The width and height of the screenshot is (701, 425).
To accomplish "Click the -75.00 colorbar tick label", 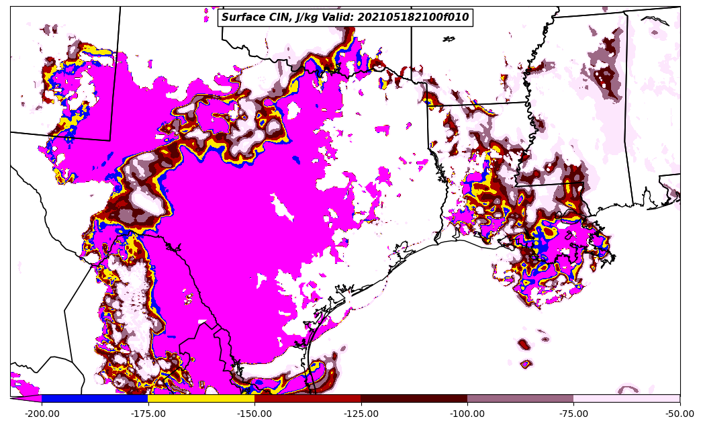I will point(574,414).
